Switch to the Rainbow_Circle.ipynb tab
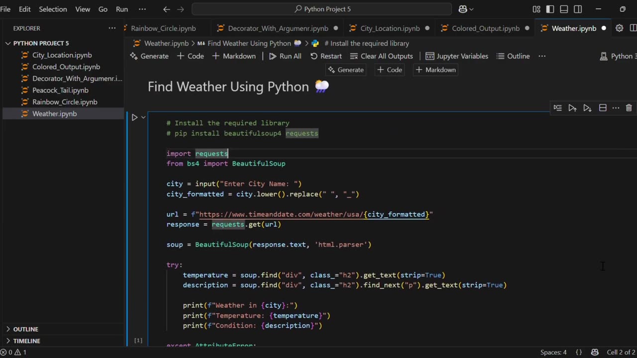This screenshot has width=637, height=358. click(x=163, y=28)
